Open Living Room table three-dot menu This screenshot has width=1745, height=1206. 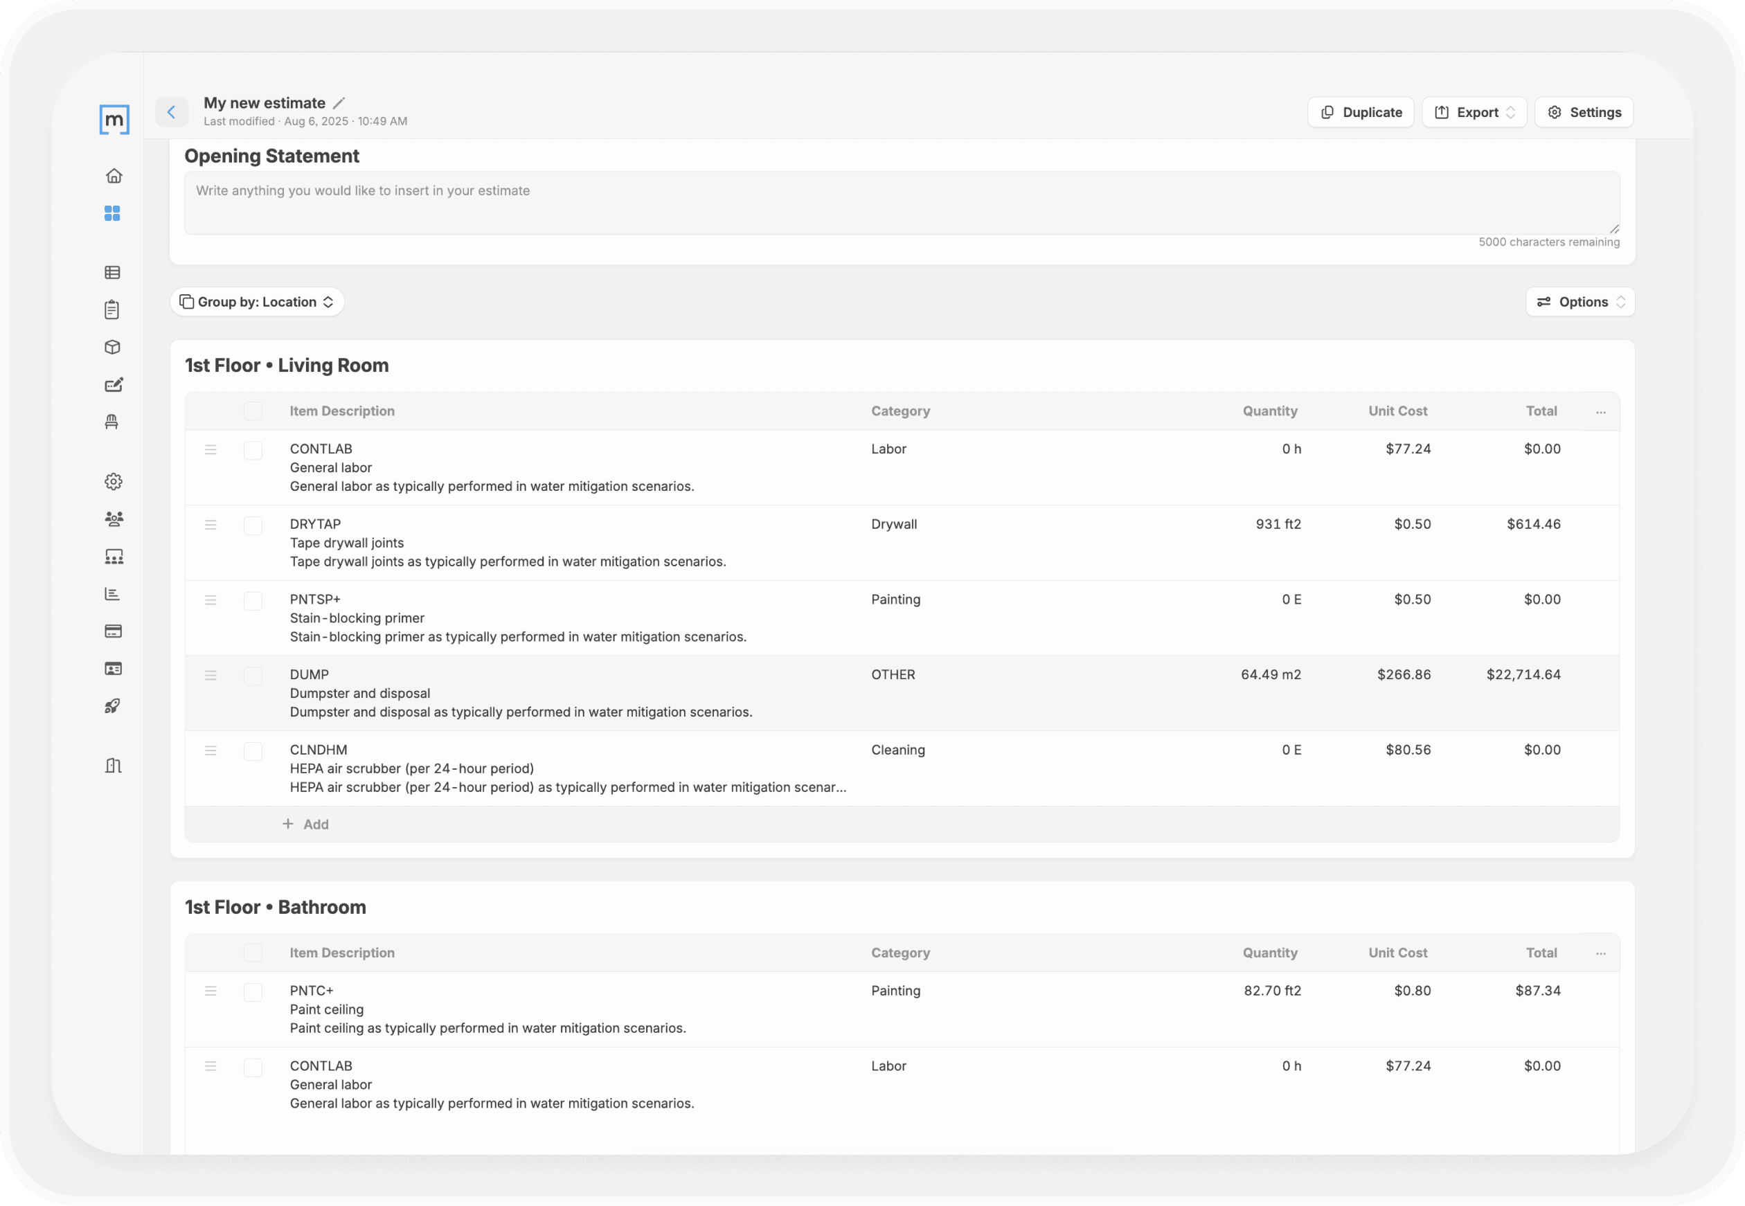[x=1601, y=412]
